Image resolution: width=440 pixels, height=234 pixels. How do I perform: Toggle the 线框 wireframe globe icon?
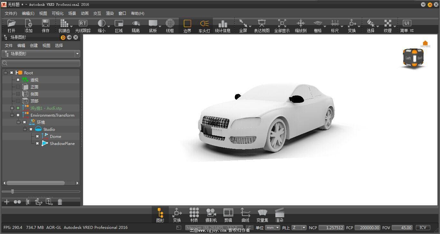coord(170,23)
